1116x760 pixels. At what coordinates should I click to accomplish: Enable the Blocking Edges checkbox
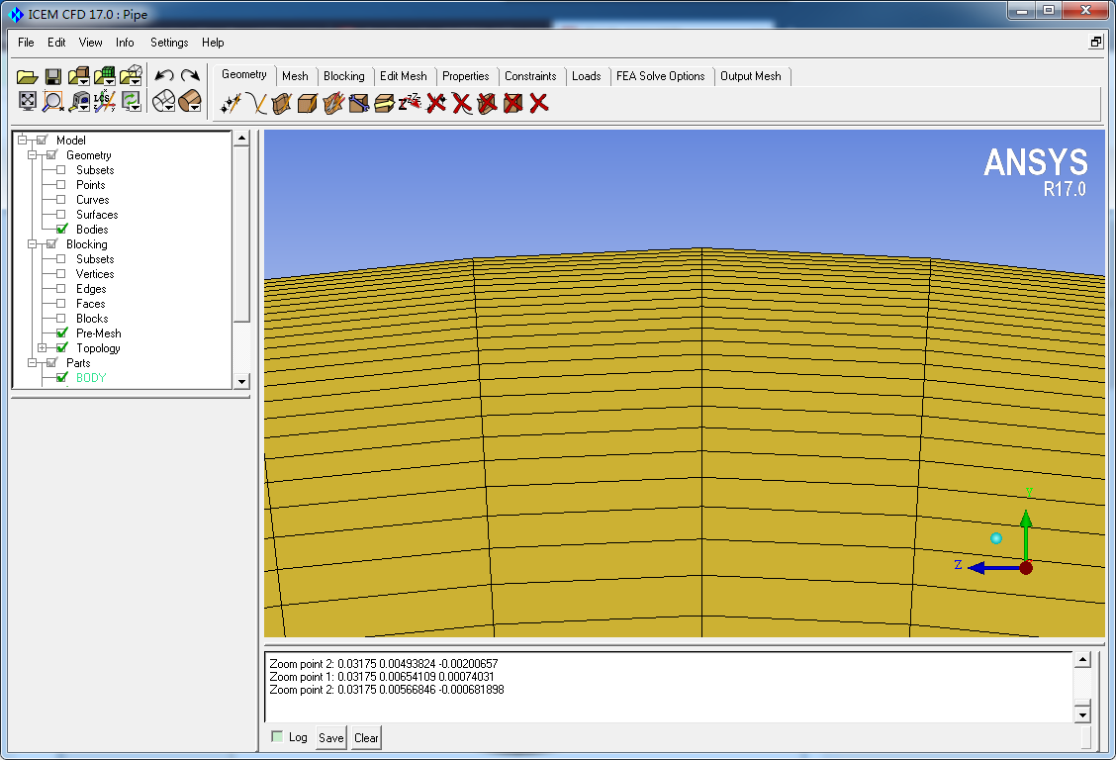(61, 289)
